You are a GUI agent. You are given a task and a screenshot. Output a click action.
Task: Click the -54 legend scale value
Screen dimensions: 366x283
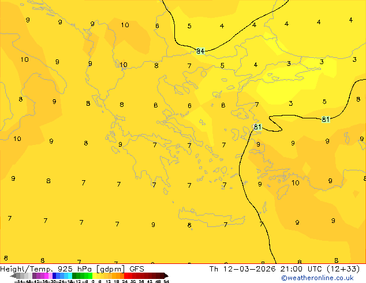(x=18, y=281)
